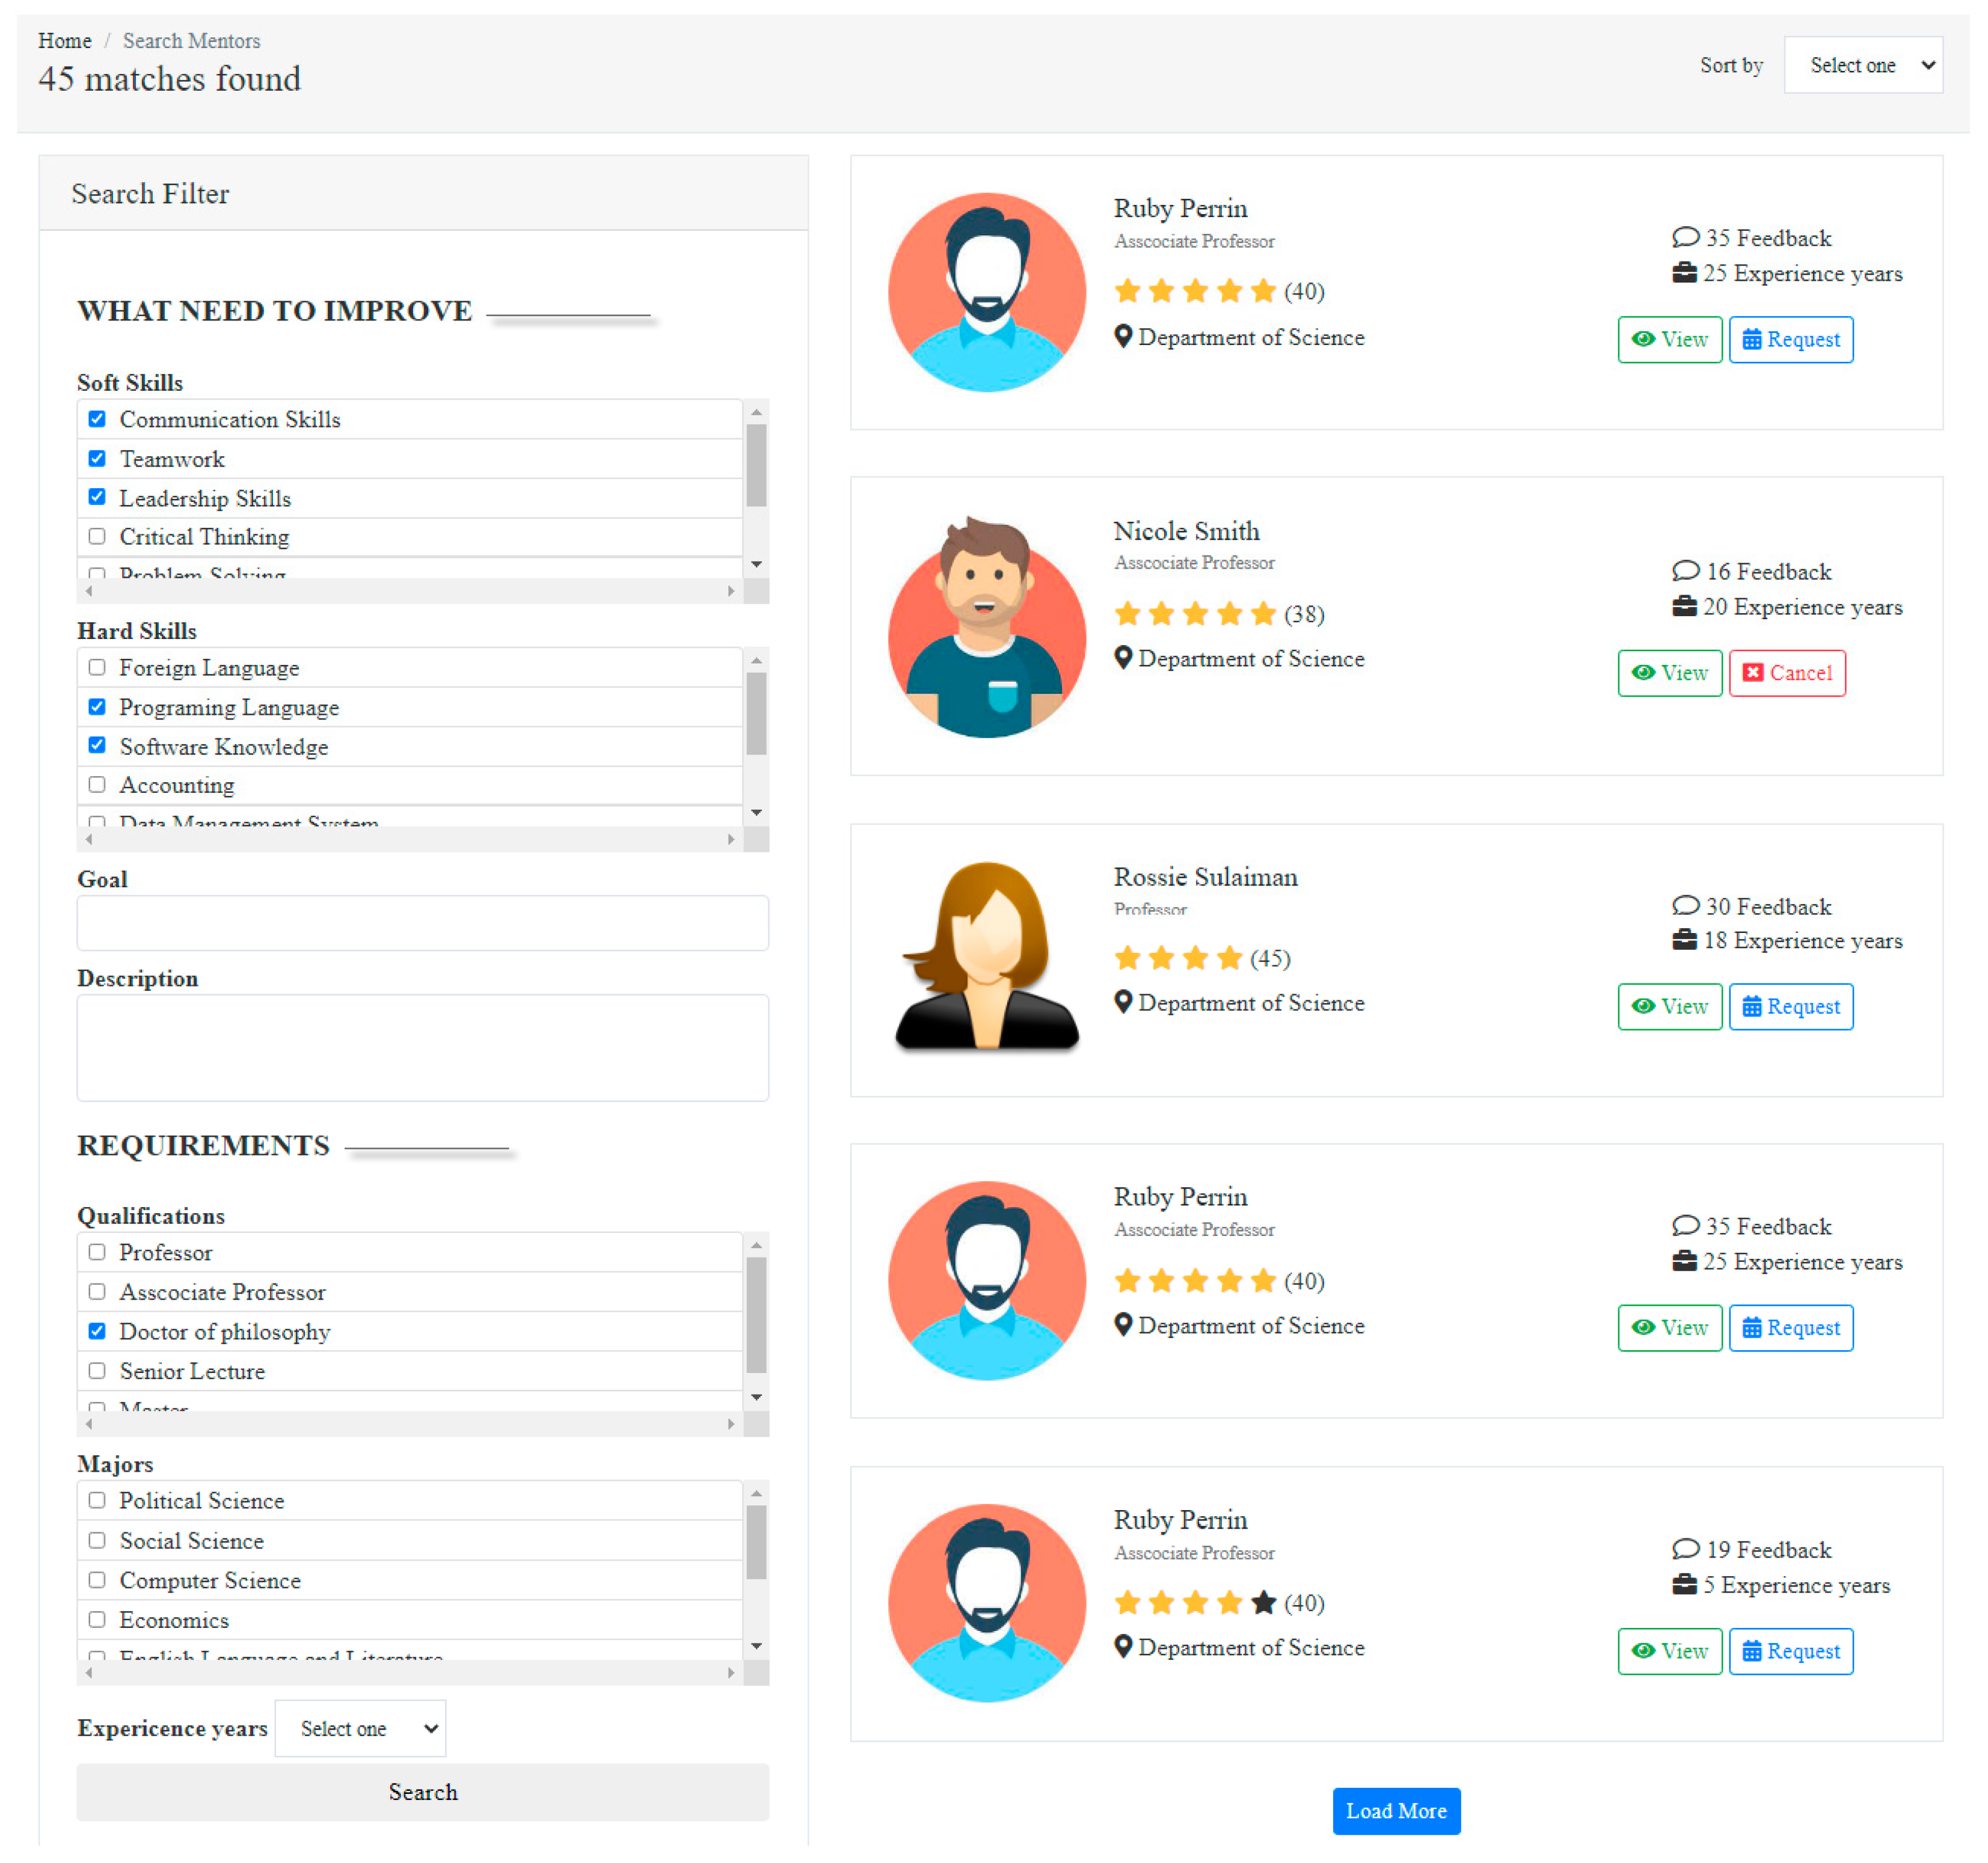Open the Experience years Select one dropdown
The width and height of the screenshot is (1988, 1863).
[360, 1729]
